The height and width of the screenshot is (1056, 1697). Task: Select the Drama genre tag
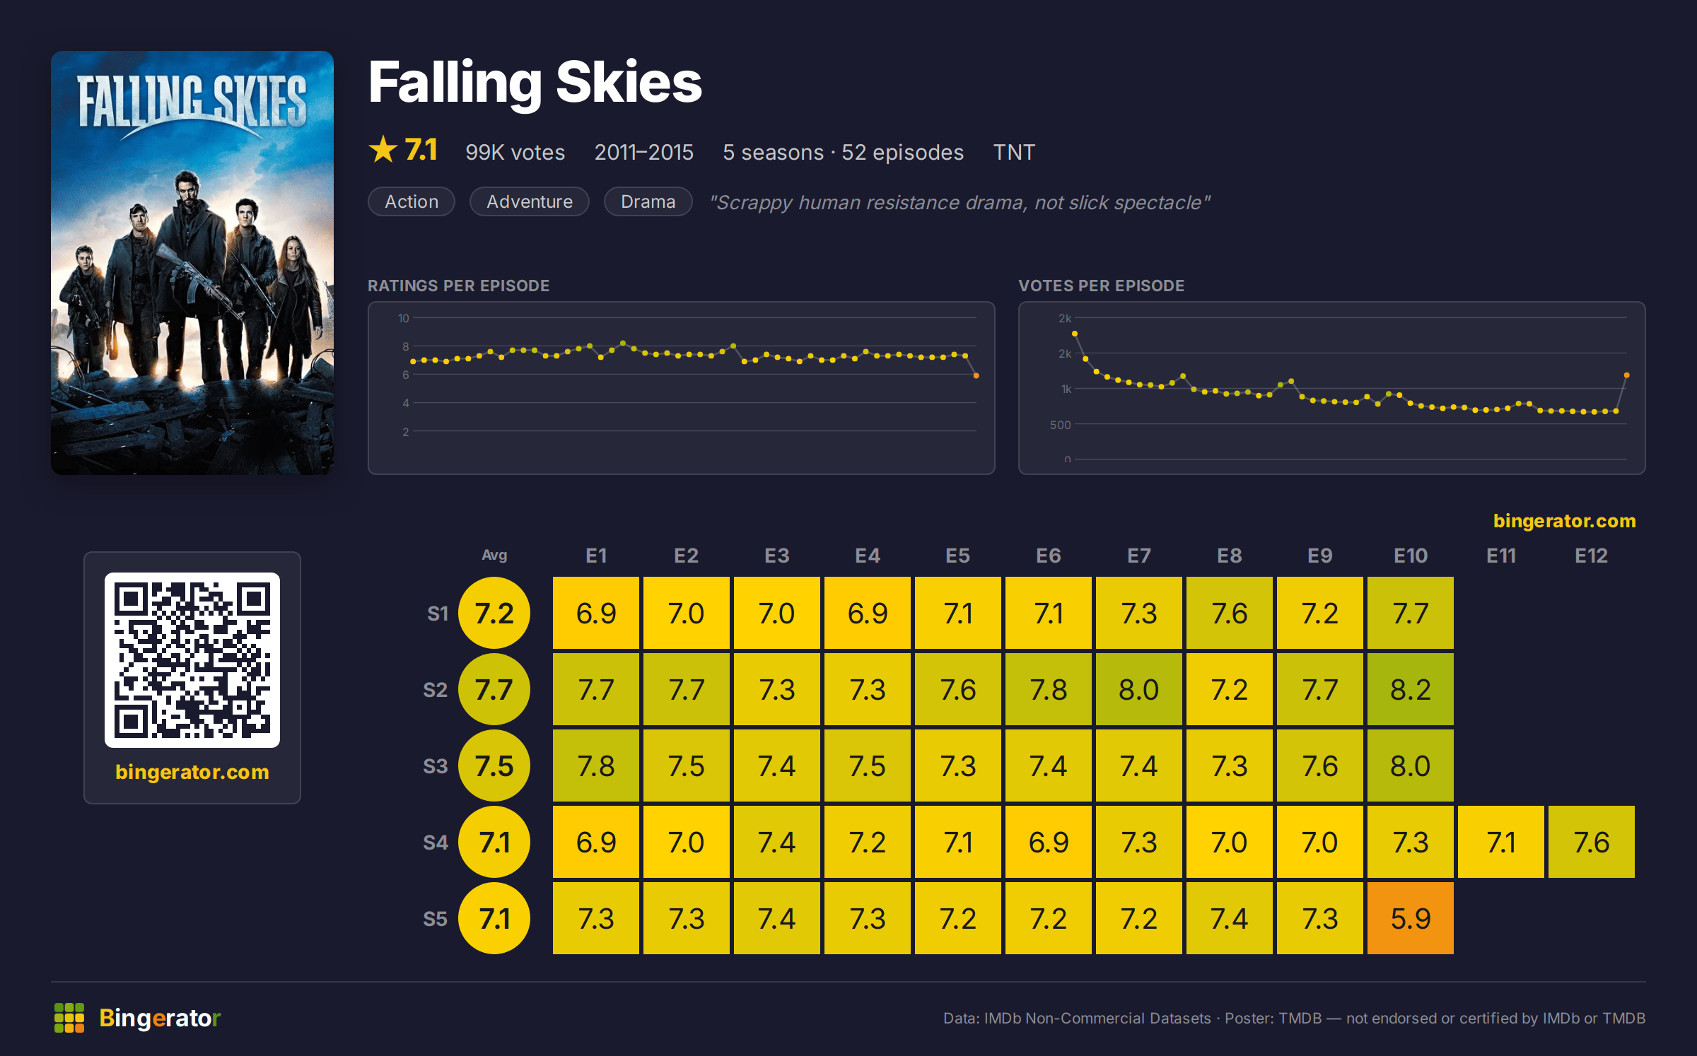[x=648, y=201]
